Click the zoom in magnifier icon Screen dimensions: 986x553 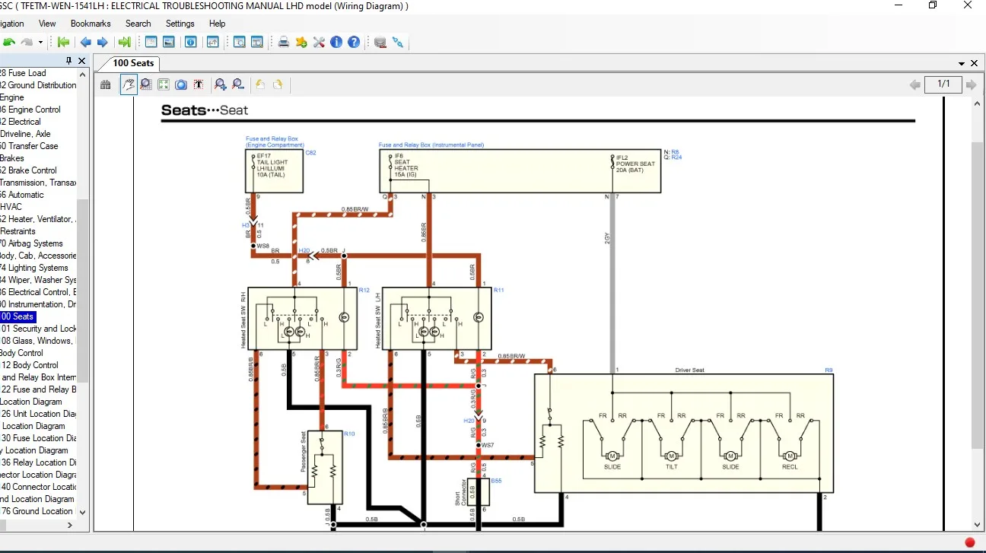coord(221,84)
